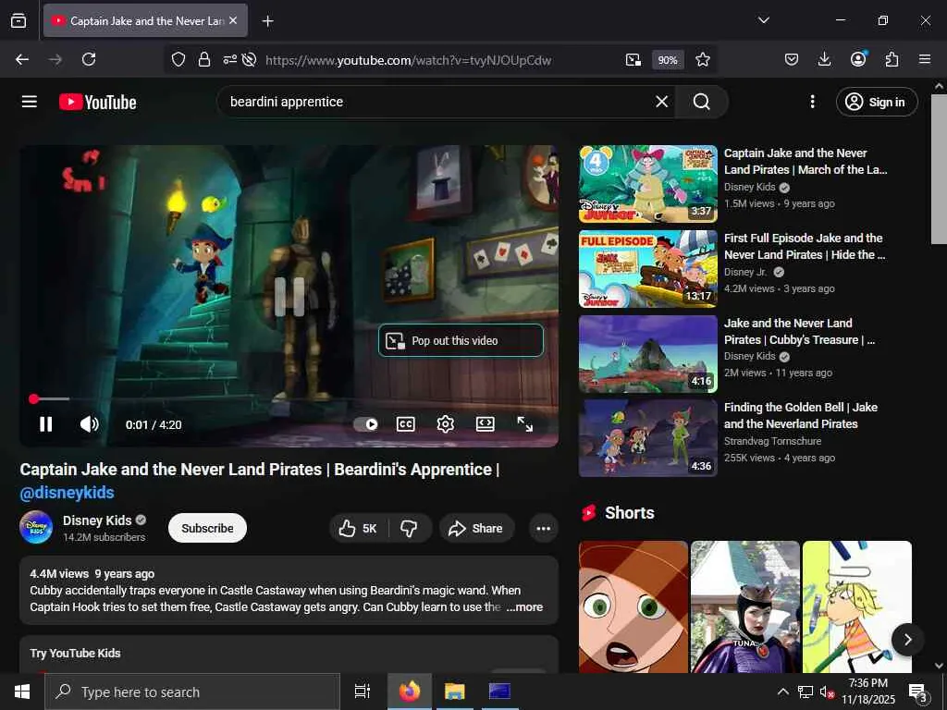Show next Shorts with arrow

tap(907, 640)
